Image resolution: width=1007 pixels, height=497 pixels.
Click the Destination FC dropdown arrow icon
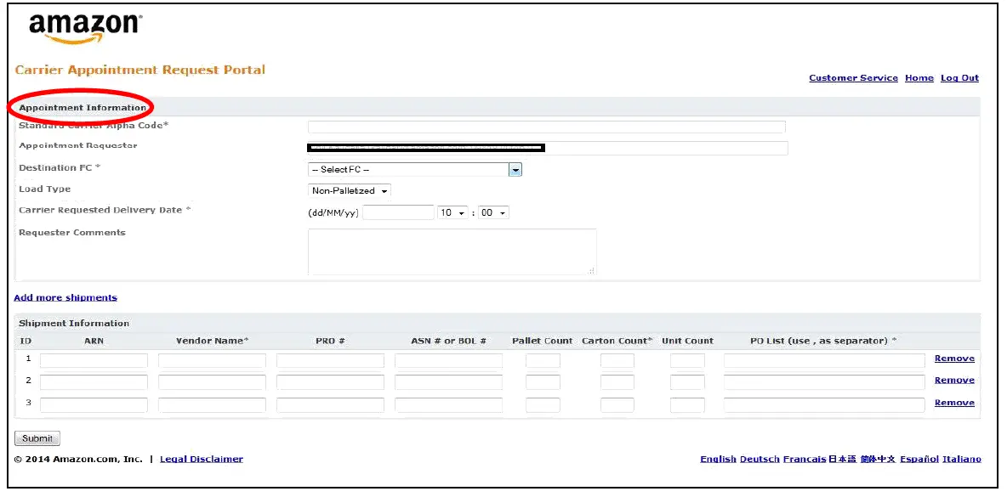(515, 169)
